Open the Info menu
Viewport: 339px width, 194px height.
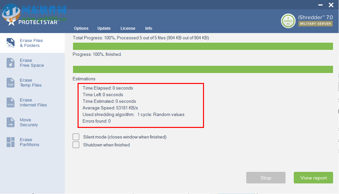coord(149,28)
